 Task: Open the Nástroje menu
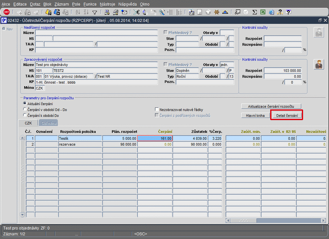click(107, 4)
